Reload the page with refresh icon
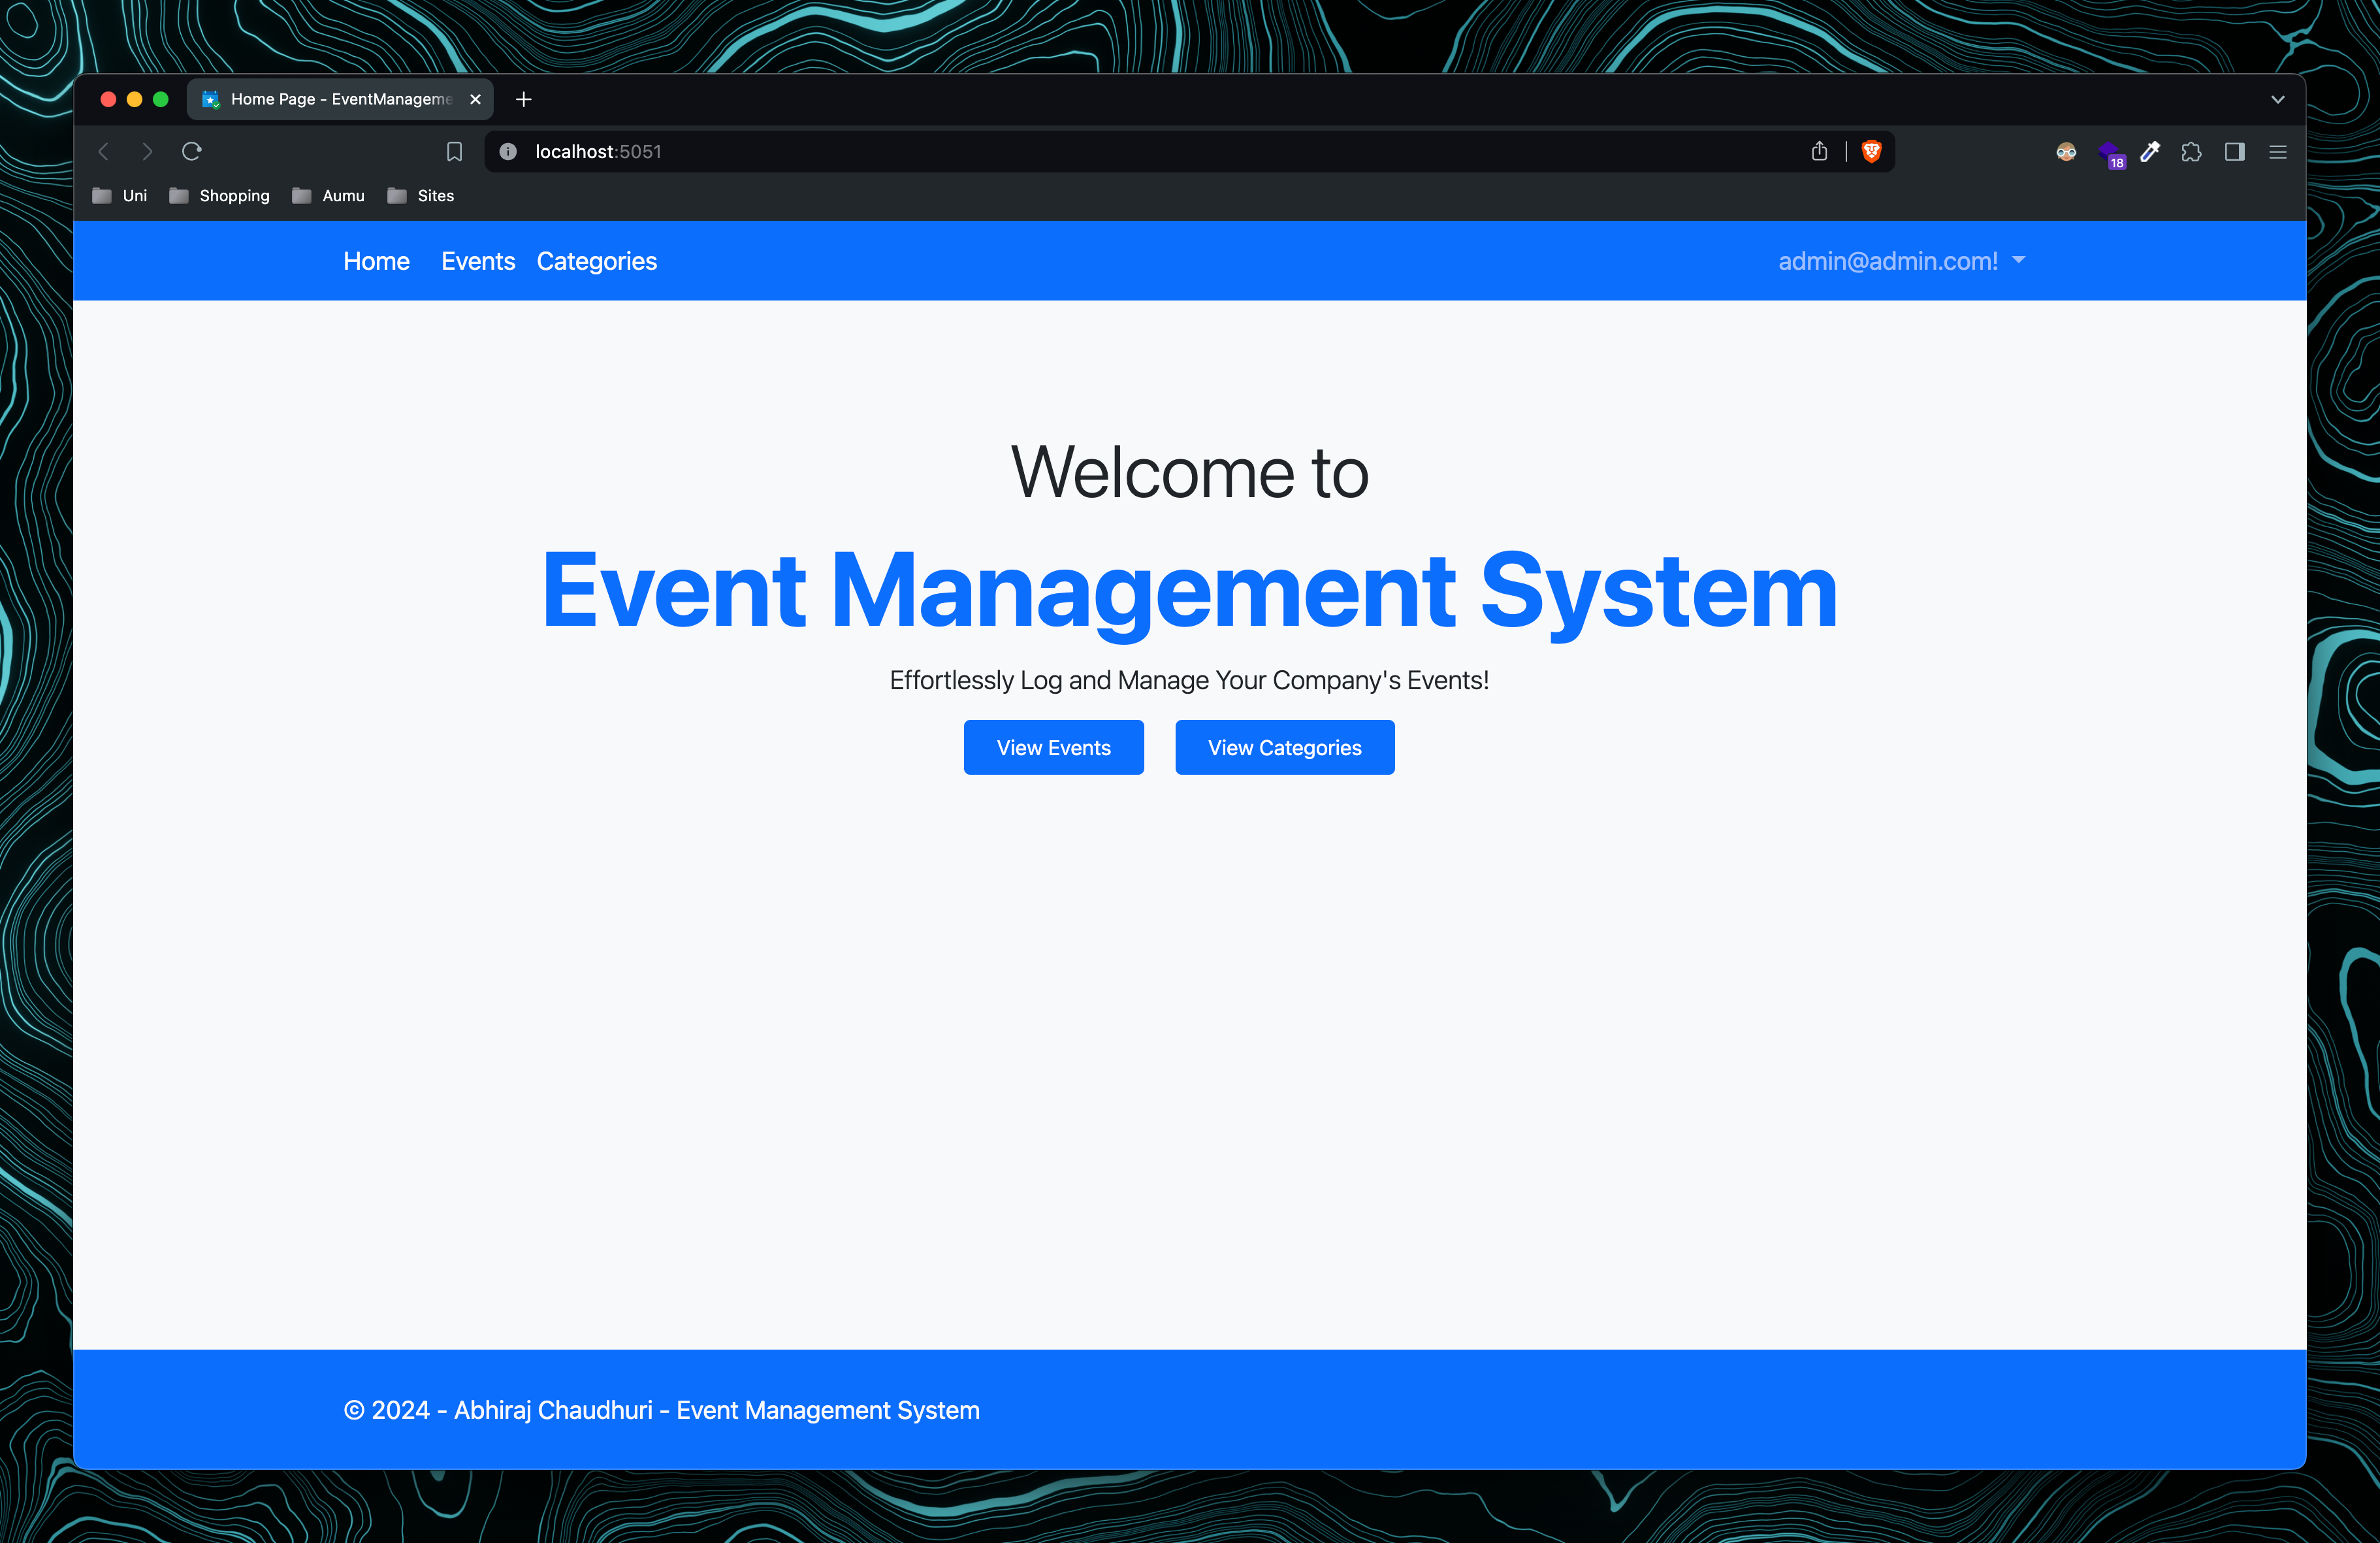Screen dimensions: 2380x1543 point(192,151)
